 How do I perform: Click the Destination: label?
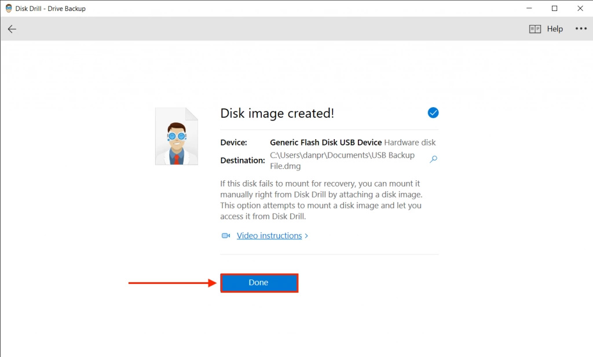[243, 161]
